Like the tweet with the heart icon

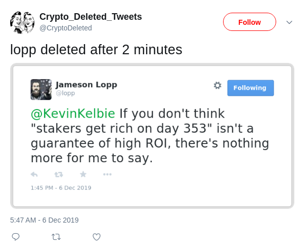pos(97,237)
